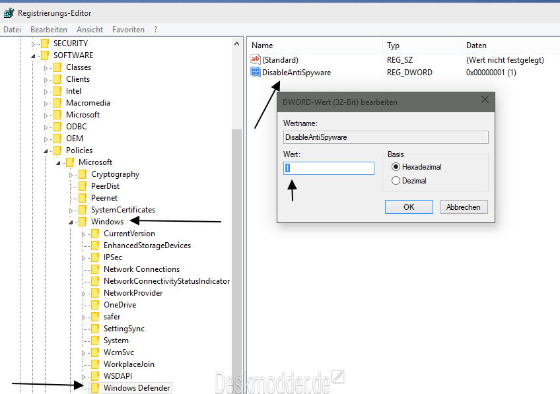560x394 pixels.
Task: Click the Clients folder icon
Action: tap(57, 79)
